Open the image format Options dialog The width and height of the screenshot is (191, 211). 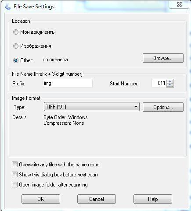click(x=163, y=107)
